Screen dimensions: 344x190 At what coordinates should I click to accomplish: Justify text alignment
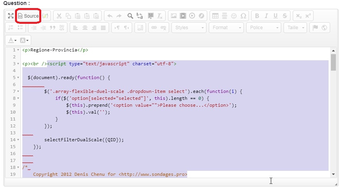click(103, 28)
